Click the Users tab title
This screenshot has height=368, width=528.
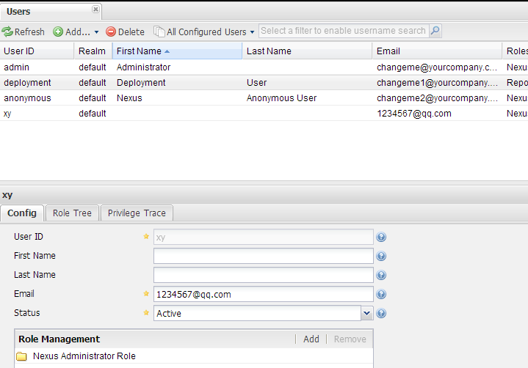click(x=18, y=12)
